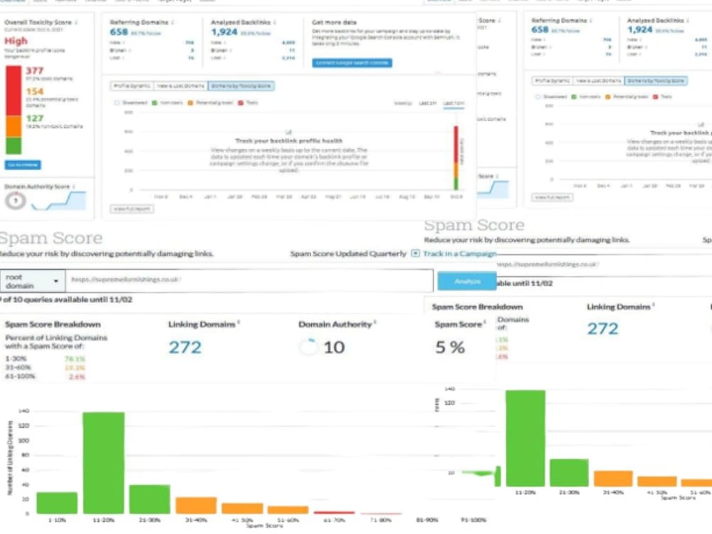Open the Track in a Campaign link
712x534 pixels.
(x=459, y=253)
